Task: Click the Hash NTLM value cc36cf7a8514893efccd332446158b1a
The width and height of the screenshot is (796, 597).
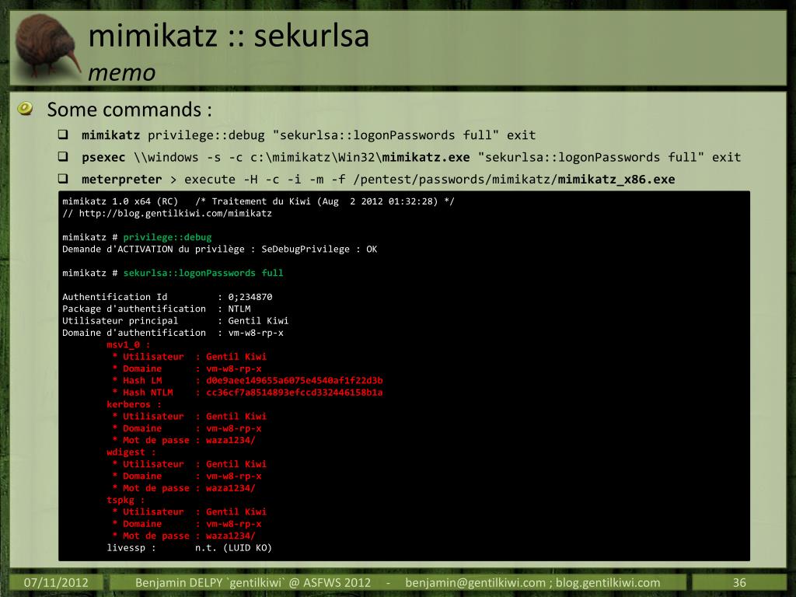Action: 295,393
